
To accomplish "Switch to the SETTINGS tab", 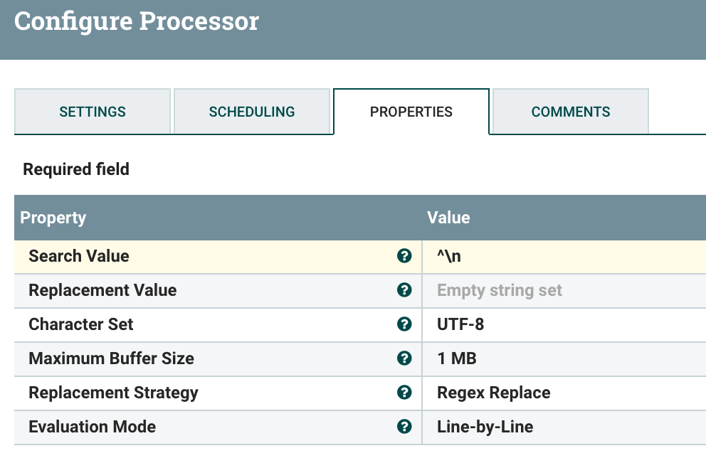I will pos(93,112).
